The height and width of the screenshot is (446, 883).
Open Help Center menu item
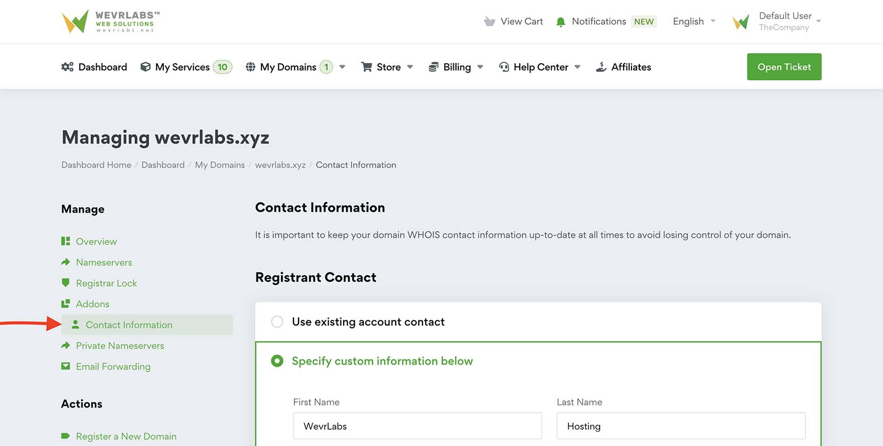tap(540, 67)
